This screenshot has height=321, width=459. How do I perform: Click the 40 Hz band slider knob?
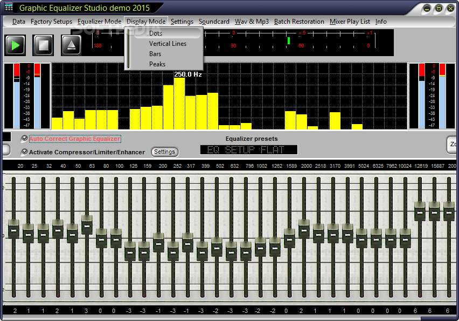[x=58, y=229]
